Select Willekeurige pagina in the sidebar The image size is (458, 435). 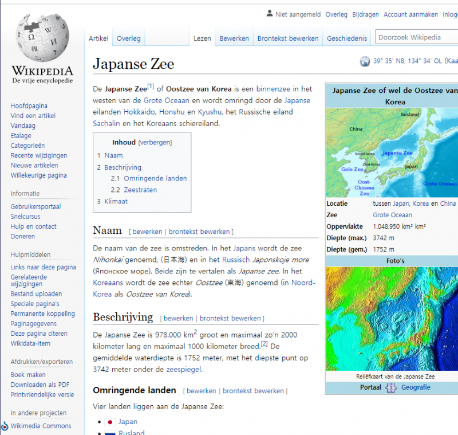point(38,175)
